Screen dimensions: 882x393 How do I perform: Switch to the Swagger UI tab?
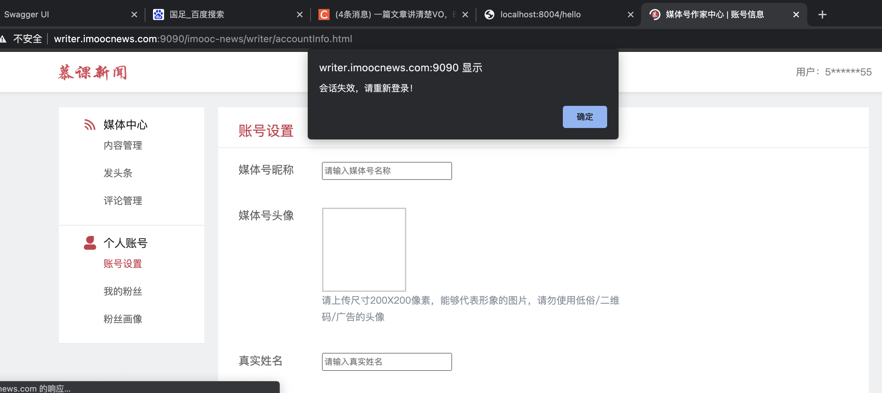click(52, 14)
